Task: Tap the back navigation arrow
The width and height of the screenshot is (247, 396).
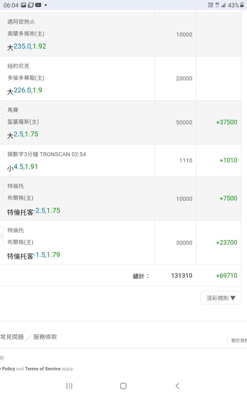Action: coord(177,386)
